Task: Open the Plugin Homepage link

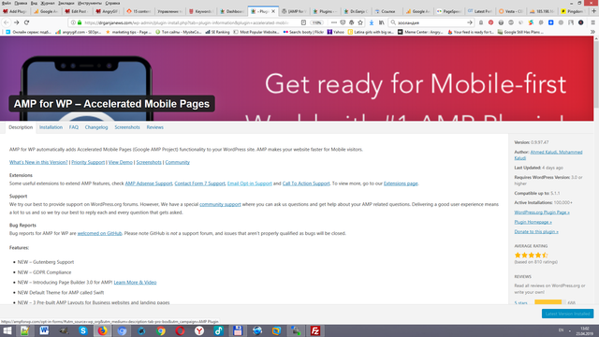Action: [x=533, y=222]
